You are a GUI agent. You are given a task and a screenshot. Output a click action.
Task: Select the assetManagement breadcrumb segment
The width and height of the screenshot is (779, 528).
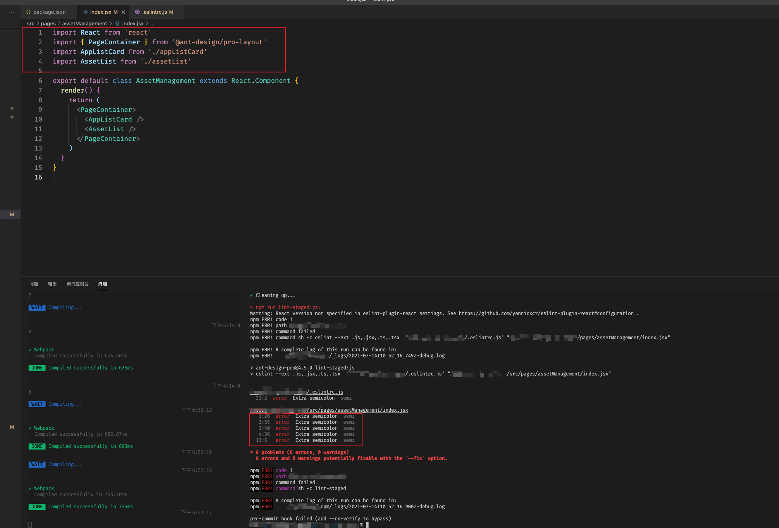85,24
